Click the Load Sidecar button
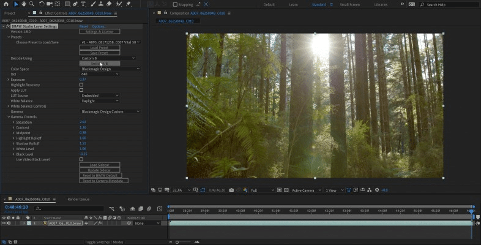Screen dimensions: 481x245 [100, 165]
